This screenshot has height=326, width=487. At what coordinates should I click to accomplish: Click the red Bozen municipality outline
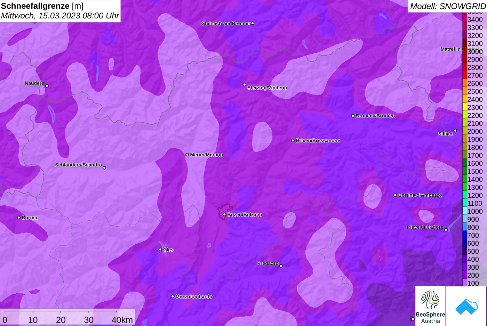[224, 212]
